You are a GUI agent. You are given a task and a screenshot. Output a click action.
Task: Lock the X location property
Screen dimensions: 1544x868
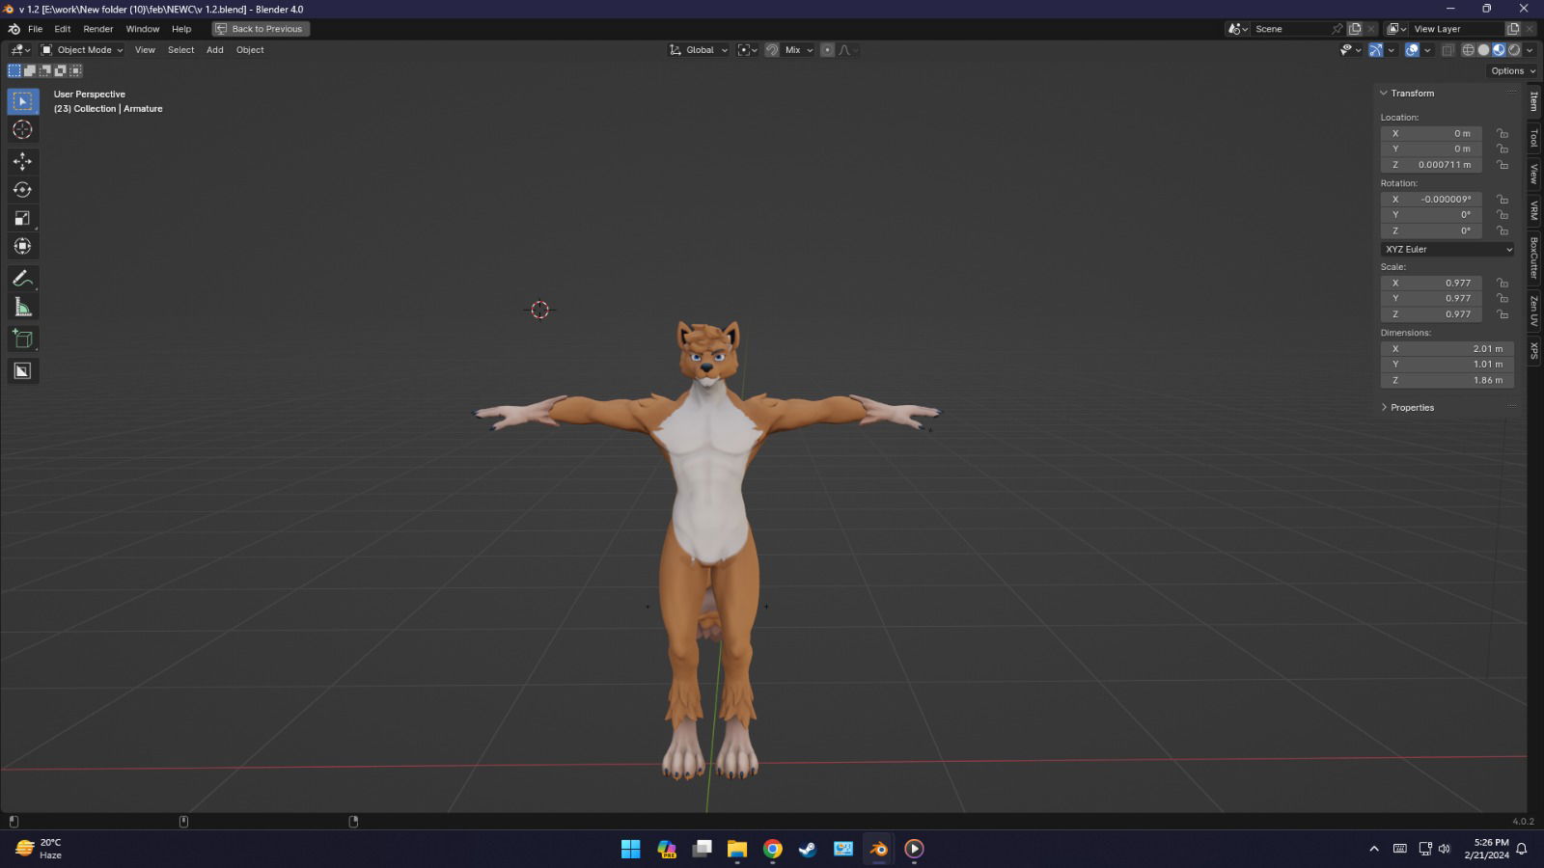click(1502, 134)
